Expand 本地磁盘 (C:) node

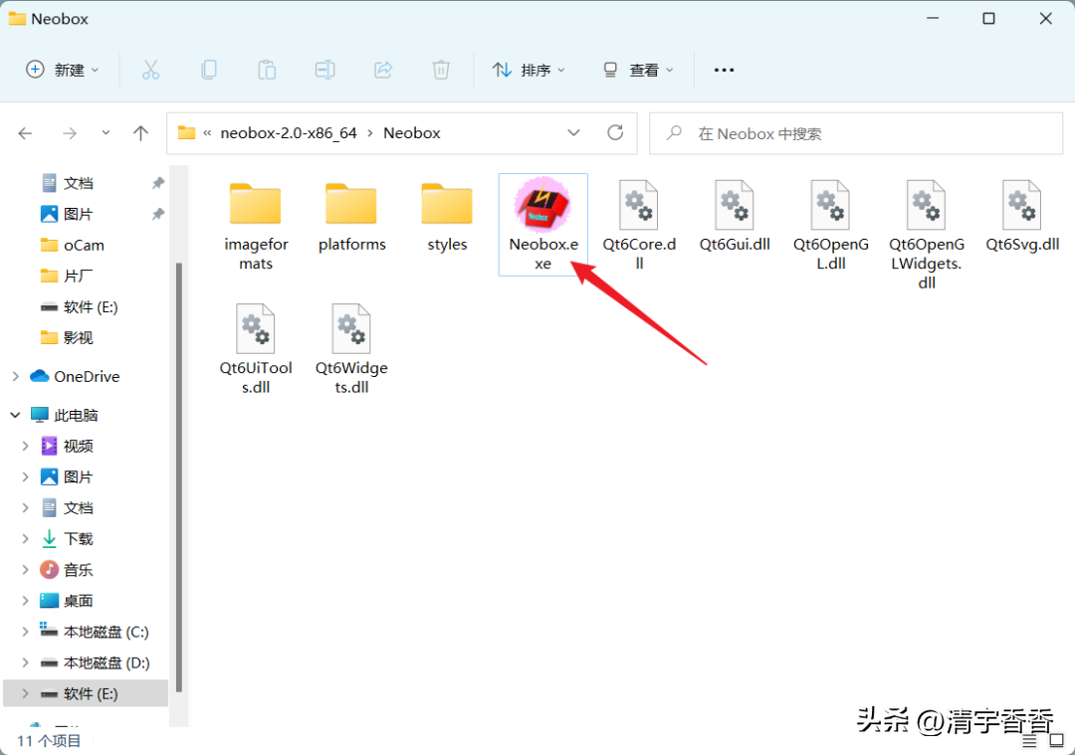pyautogui.click(x=25, y=632)
